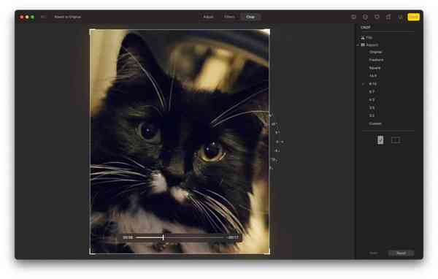Switch to the Filters tab
This screenshot has width=438, height=279.
coord(229,17)
